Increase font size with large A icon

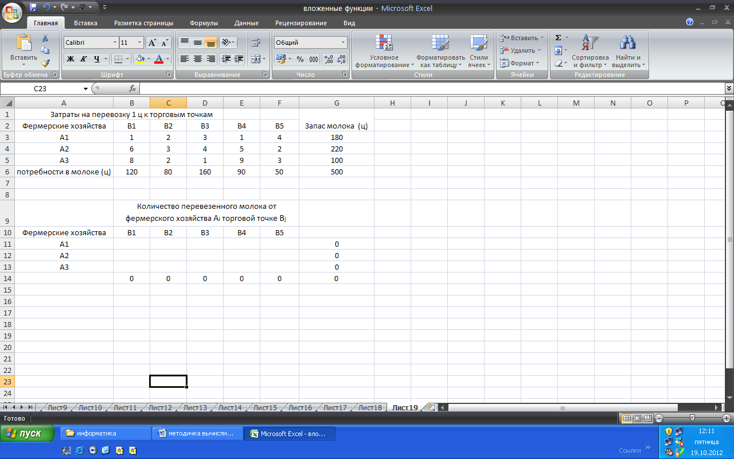152,42
